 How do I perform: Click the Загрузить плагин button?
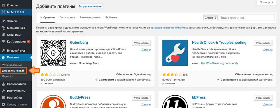click(x=90, y=6)
